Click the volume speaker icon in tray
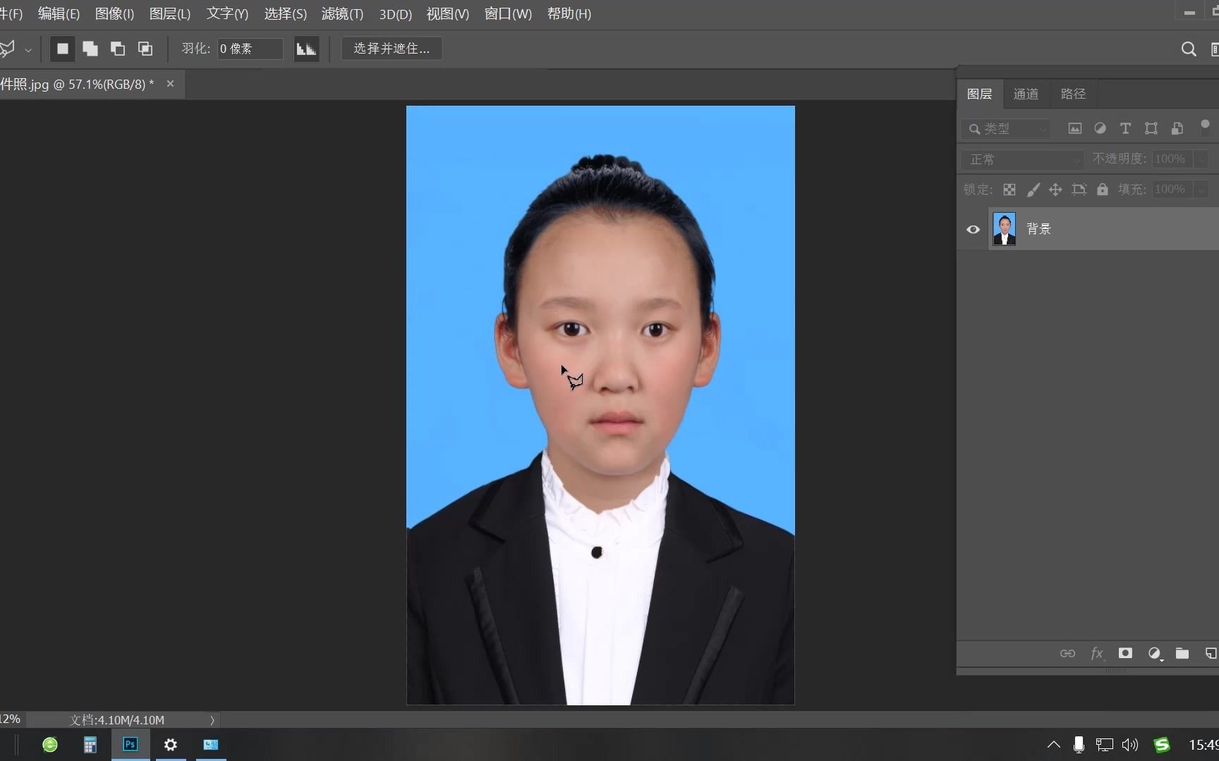The width and height of the screenshot is (1219, 761). [x=1130, y=745]
